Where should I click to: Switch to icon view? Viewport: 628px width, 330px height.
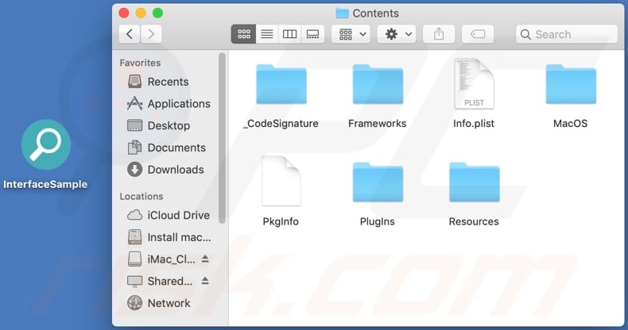(x=243, y=34)
